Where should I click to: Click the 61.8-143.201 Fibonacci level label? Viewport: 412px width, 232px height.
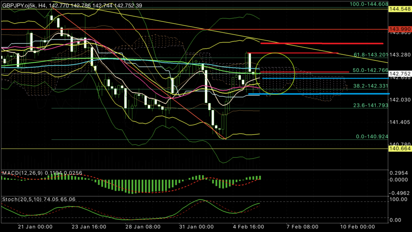371,55
